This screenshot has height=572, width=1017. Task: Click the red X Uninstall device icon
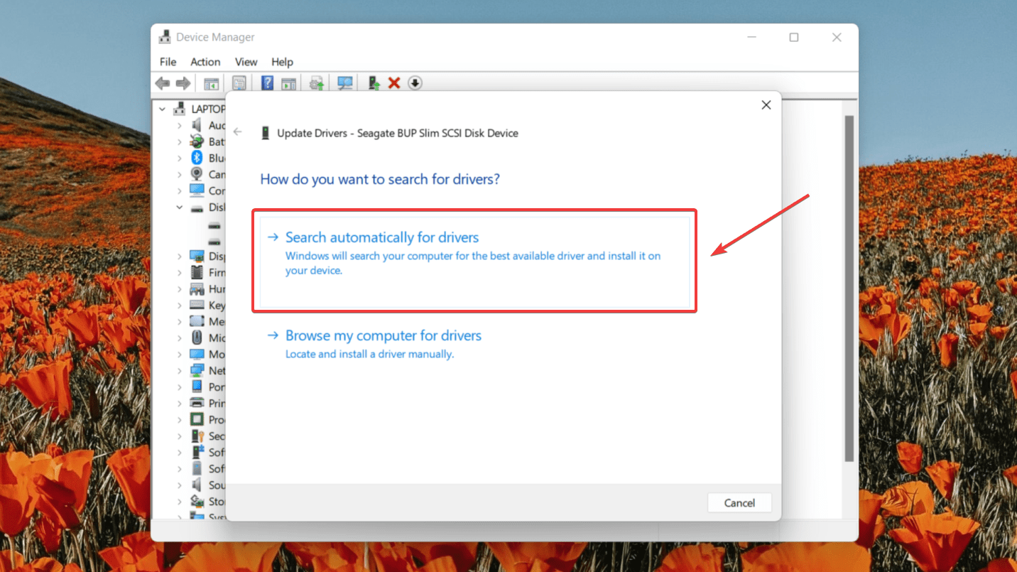pos(394,83)
